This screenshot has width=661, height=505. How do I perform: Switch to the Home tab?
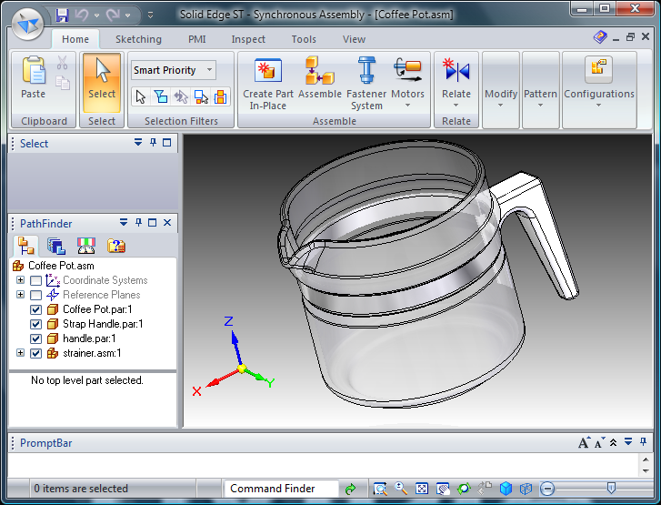click(75, 39)
